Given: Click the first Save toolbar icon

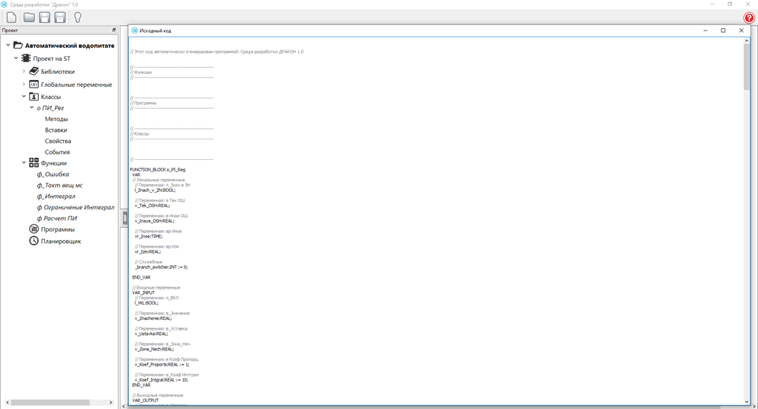Looking at the screenshot, I should [44, 18].
